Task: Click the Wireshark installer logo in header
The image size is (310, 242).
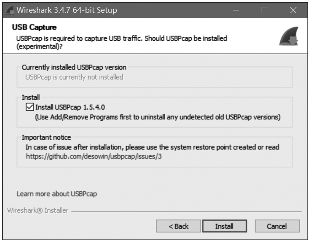Action: (x=289, y=36)
